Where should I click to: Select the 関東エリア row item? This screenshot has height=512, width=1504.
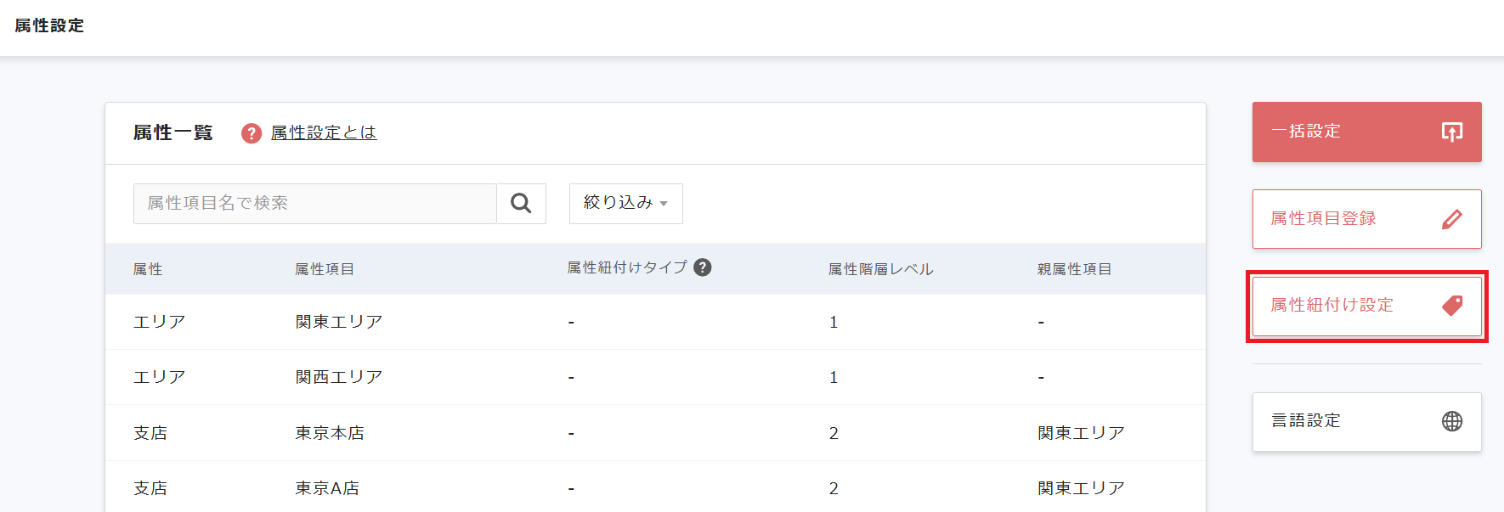(x=339, y=322)
